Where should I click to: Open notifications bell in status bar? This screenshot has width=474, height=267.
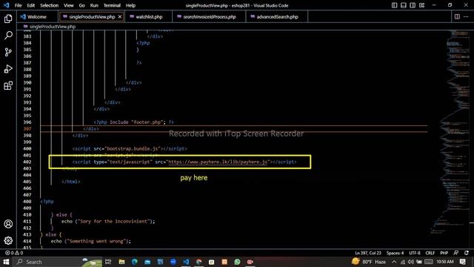(467, 253)
